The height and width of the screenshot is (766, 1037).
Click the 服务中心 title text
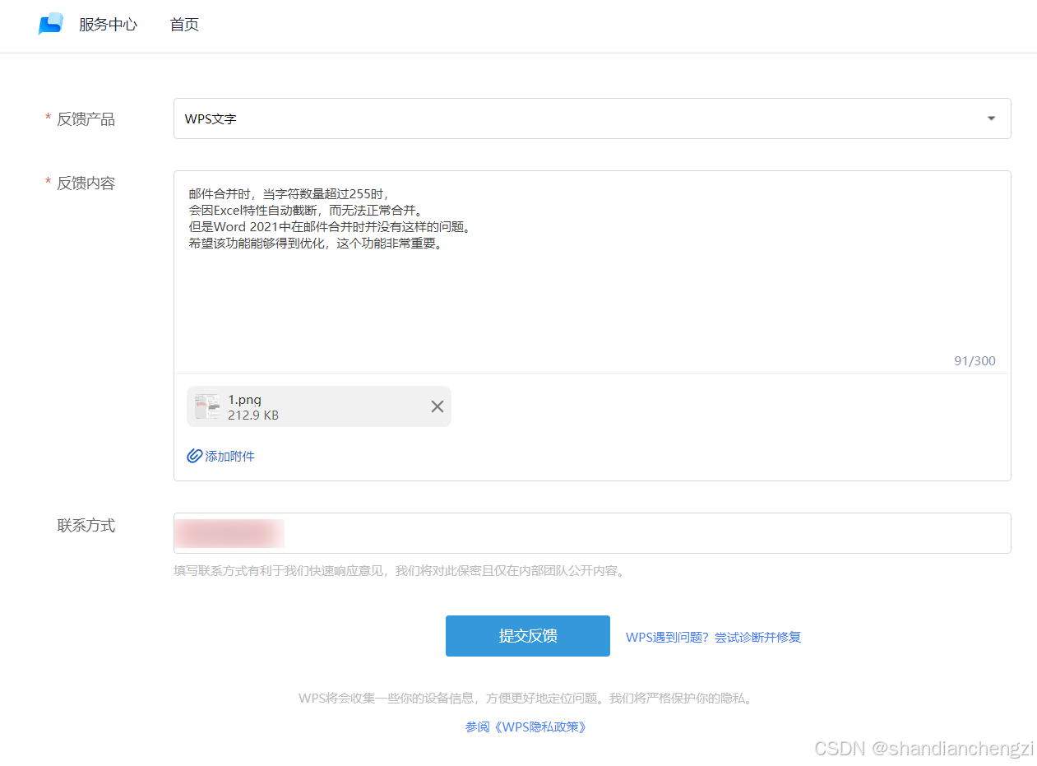click(x=108, y=25)
